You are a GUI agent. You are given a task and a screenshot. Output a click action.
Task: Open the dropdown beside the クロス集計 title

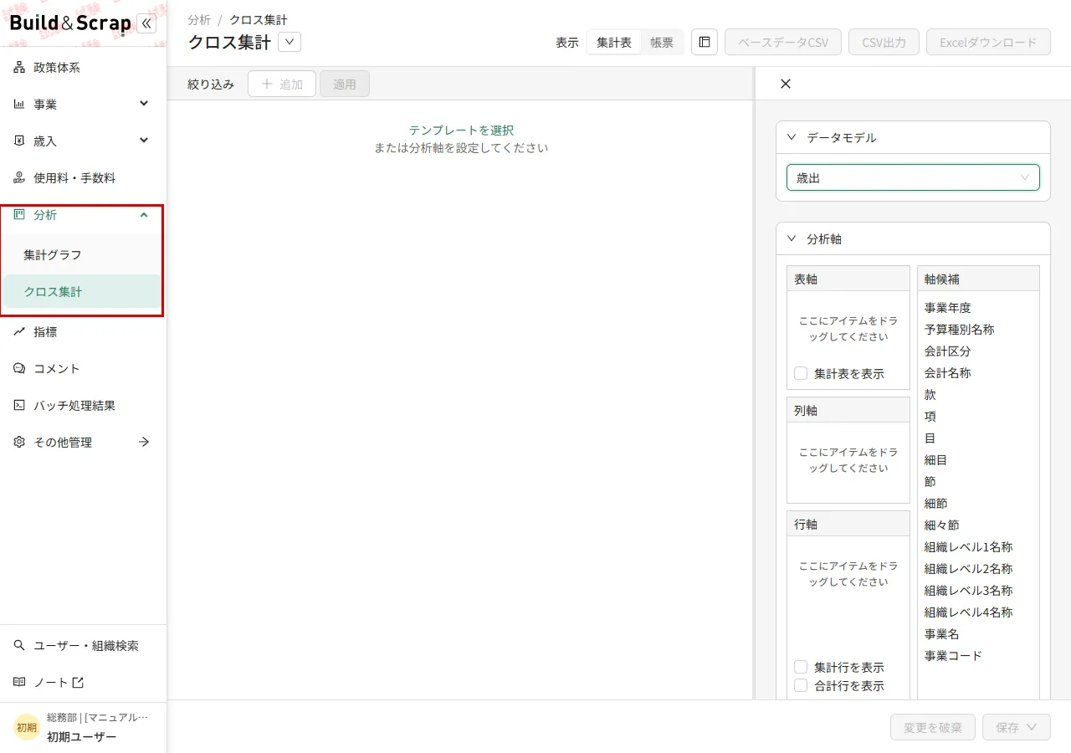290,42
